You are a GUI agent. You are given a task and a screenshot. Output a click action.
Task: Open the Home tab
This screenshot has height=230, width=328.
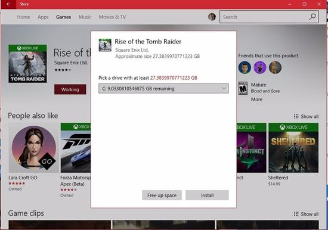click(x=23, y=17)
